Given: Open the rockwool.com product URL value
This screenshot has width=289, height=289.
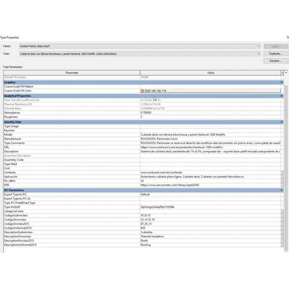Looking at the screenshot, I should click(x=182, y=147).
